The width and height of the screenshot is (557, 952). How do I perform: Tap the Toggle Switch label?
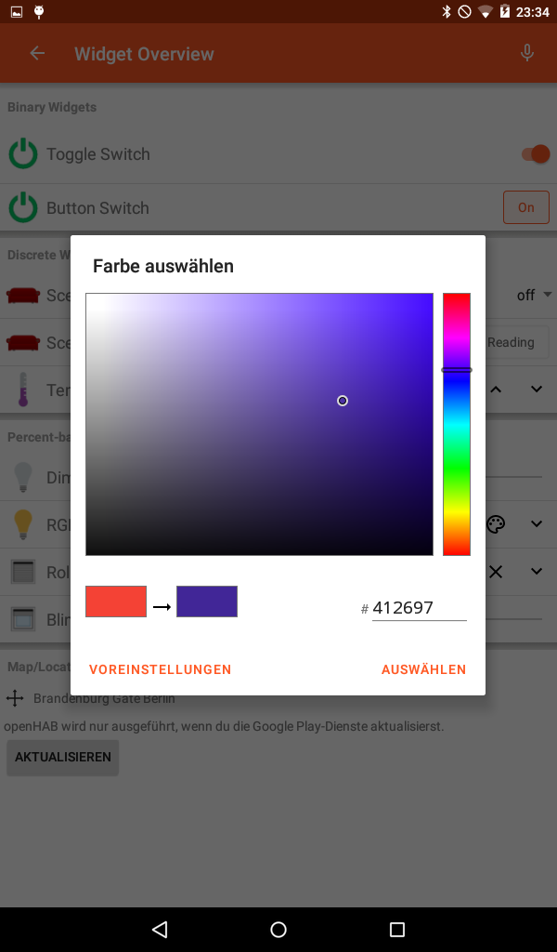(x=98, y=154)
